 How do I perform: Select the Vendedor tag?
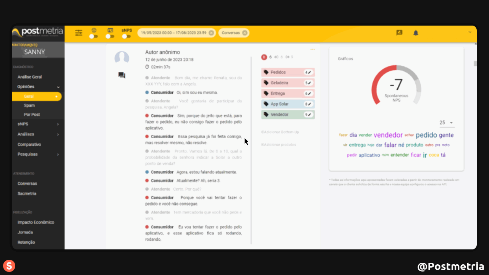pyautogui.click(x=288, y=115)
